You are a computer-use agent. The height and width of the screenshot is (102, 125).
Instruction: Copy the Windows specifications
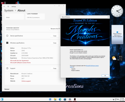click(55, 43)
